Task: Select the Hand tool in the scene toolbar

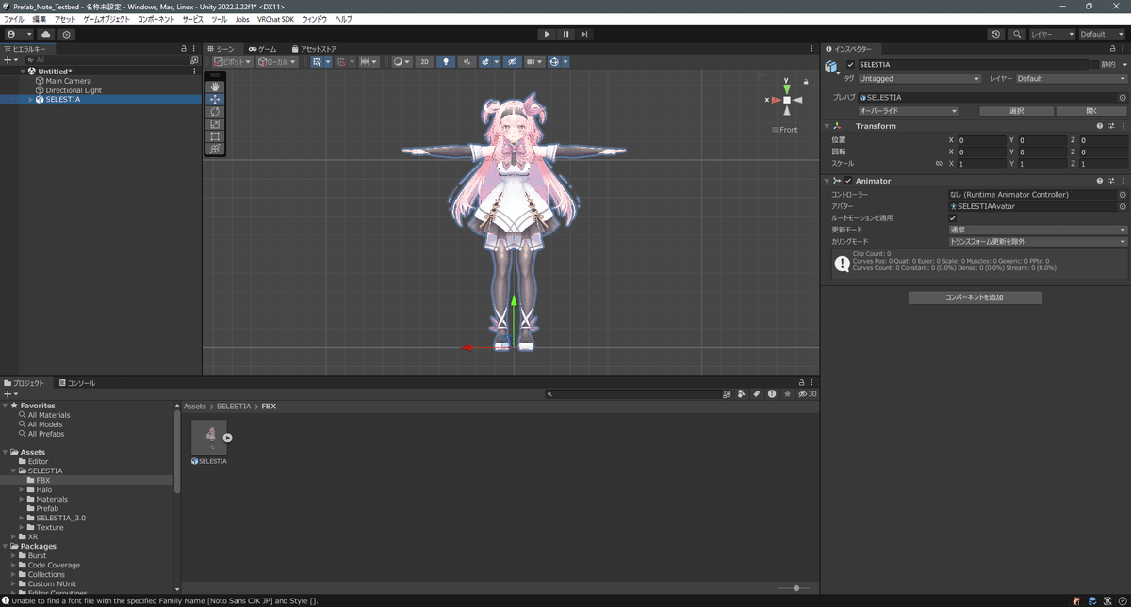Action: tap(215, 86)
